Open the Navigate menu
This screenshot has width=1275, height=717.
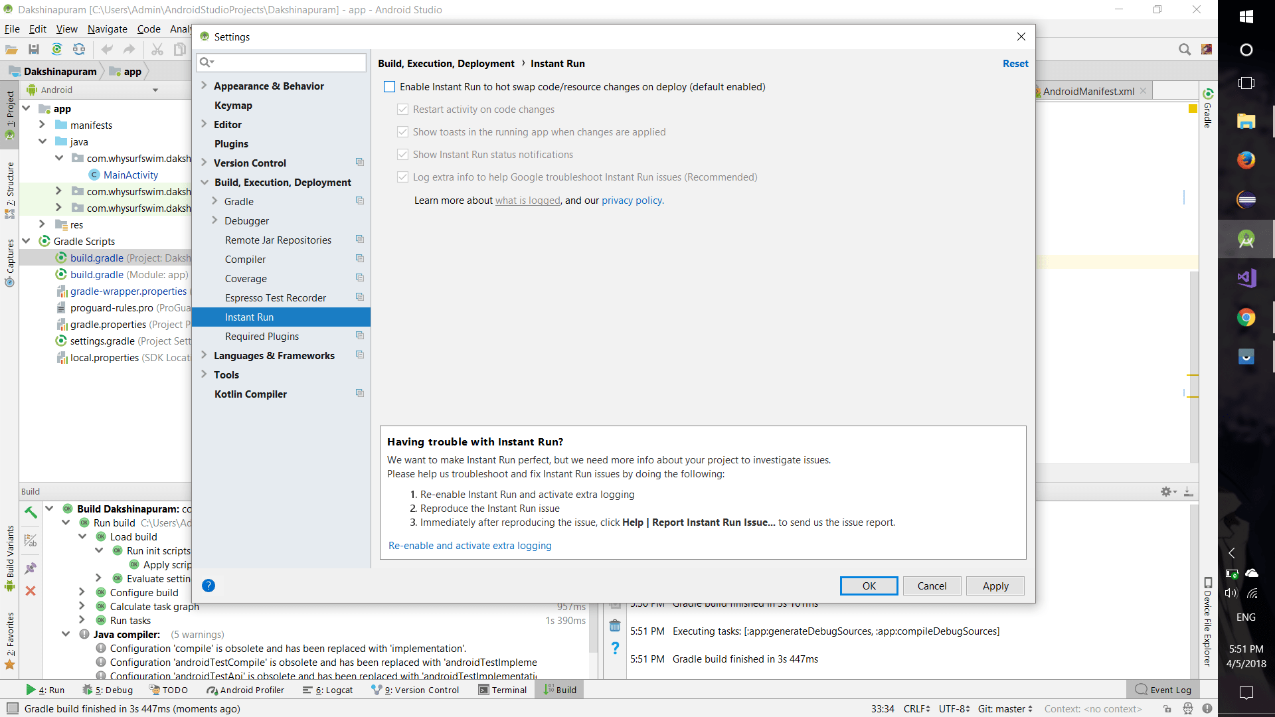tap(107, 29)
